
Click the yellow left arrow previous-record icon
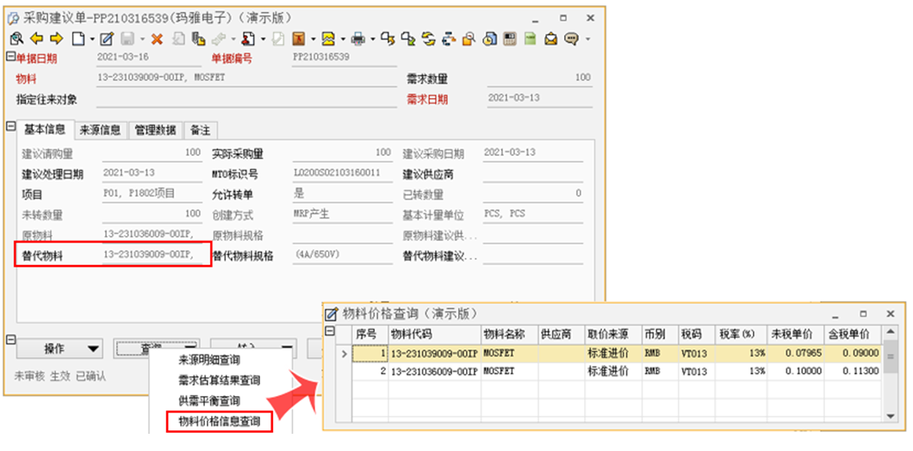(36, 39)
